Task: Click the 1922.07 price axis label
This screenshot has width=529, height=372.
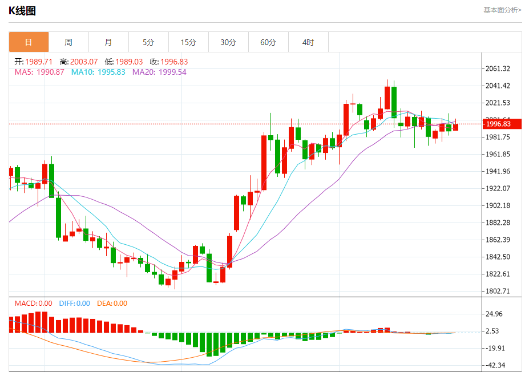Action: (498, 188)
